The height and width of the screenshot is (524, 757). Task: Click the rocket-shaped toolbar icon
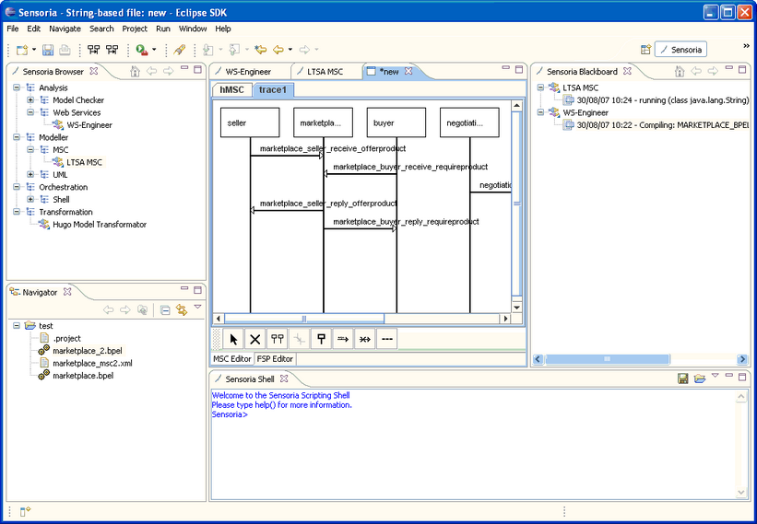[x=180, y=50]
